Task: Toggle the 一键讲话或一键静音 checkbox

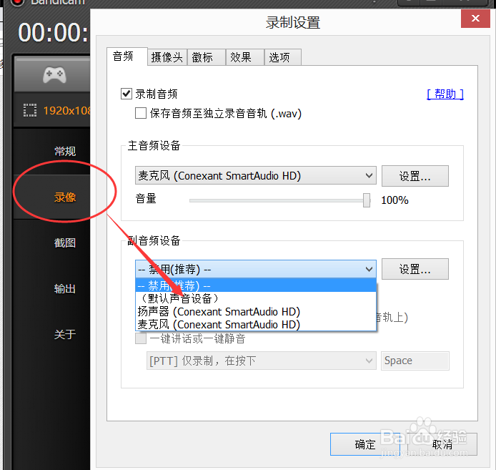Action: pos(141,338)
